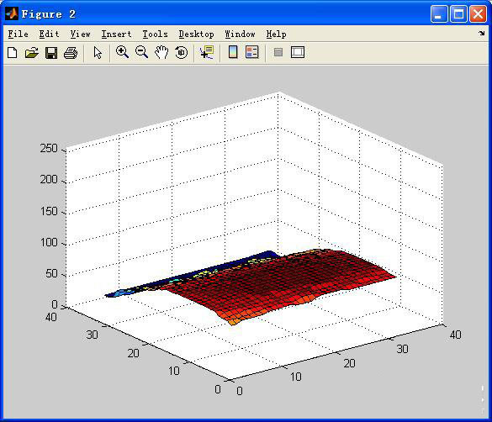Screen dimensions: 492x422
Task: Maximize the Figure 2 window
Action: pyautogui.click(x=458, y=14)
